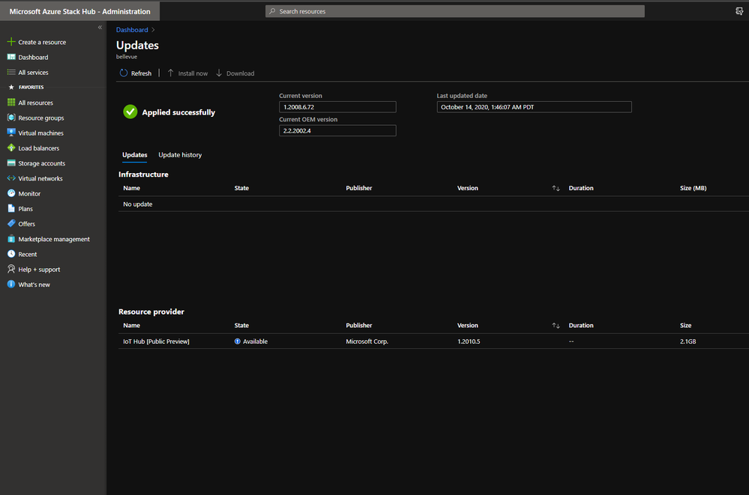This screenshot has height=495, width=749.
Task: Open the IoT Hub [Public Preview] update
Action: tap(156, 341)
